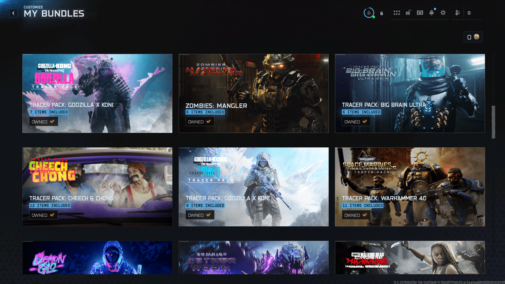The image size is (505, 284).
Task: Open the notifications bell
Action: point(431,13)
